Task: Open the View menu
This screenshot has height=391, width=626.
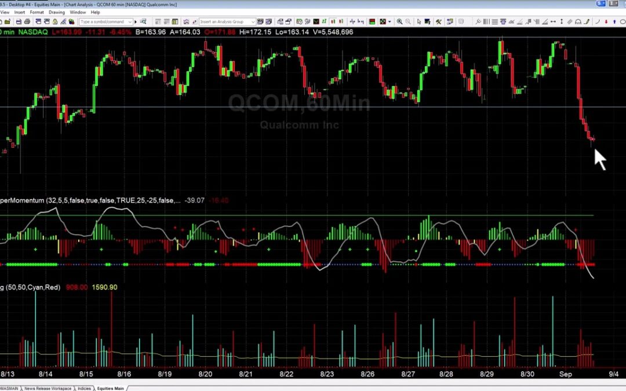Action: point(5,12)
